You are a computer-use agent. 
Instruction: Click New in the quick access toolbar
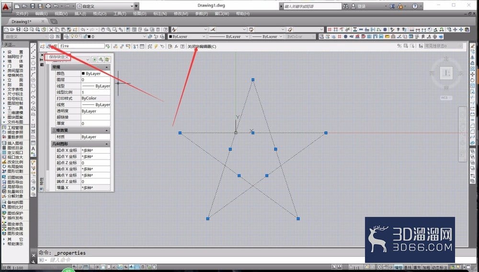click(17, 6)
